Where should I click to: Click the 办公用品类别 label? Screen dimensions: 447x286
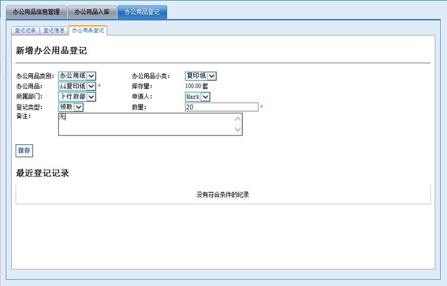(x=35, y=76)
